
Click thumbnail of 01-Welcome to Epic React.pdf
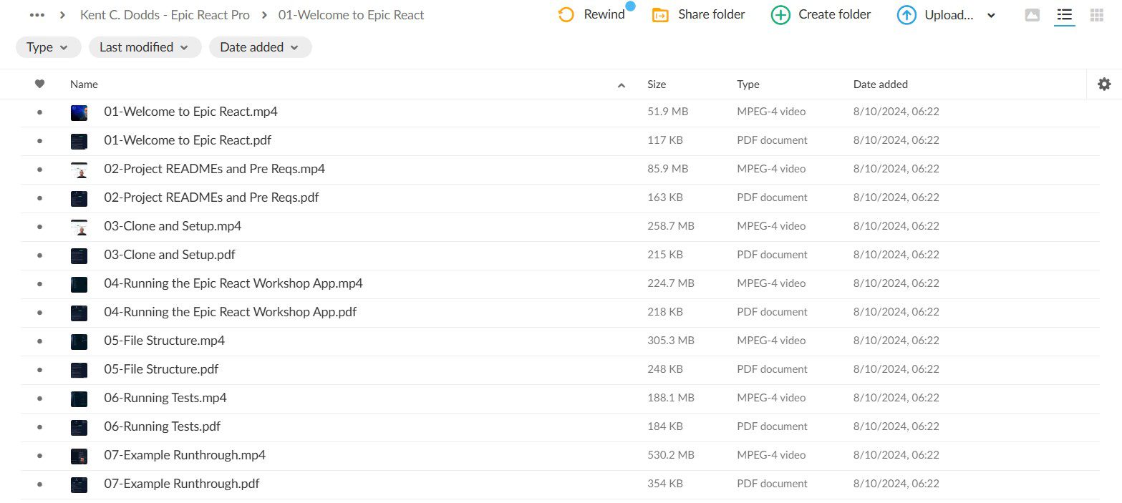pyautogui.click(x=79, y=141)
